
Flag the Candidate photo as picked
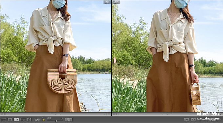tap(114, 114)
